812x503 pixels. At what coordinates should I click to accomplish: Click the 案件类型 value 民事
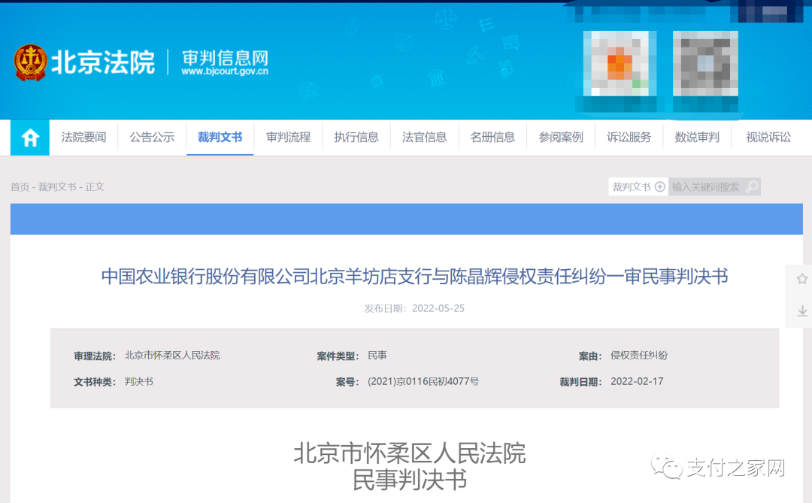[377, 356]
